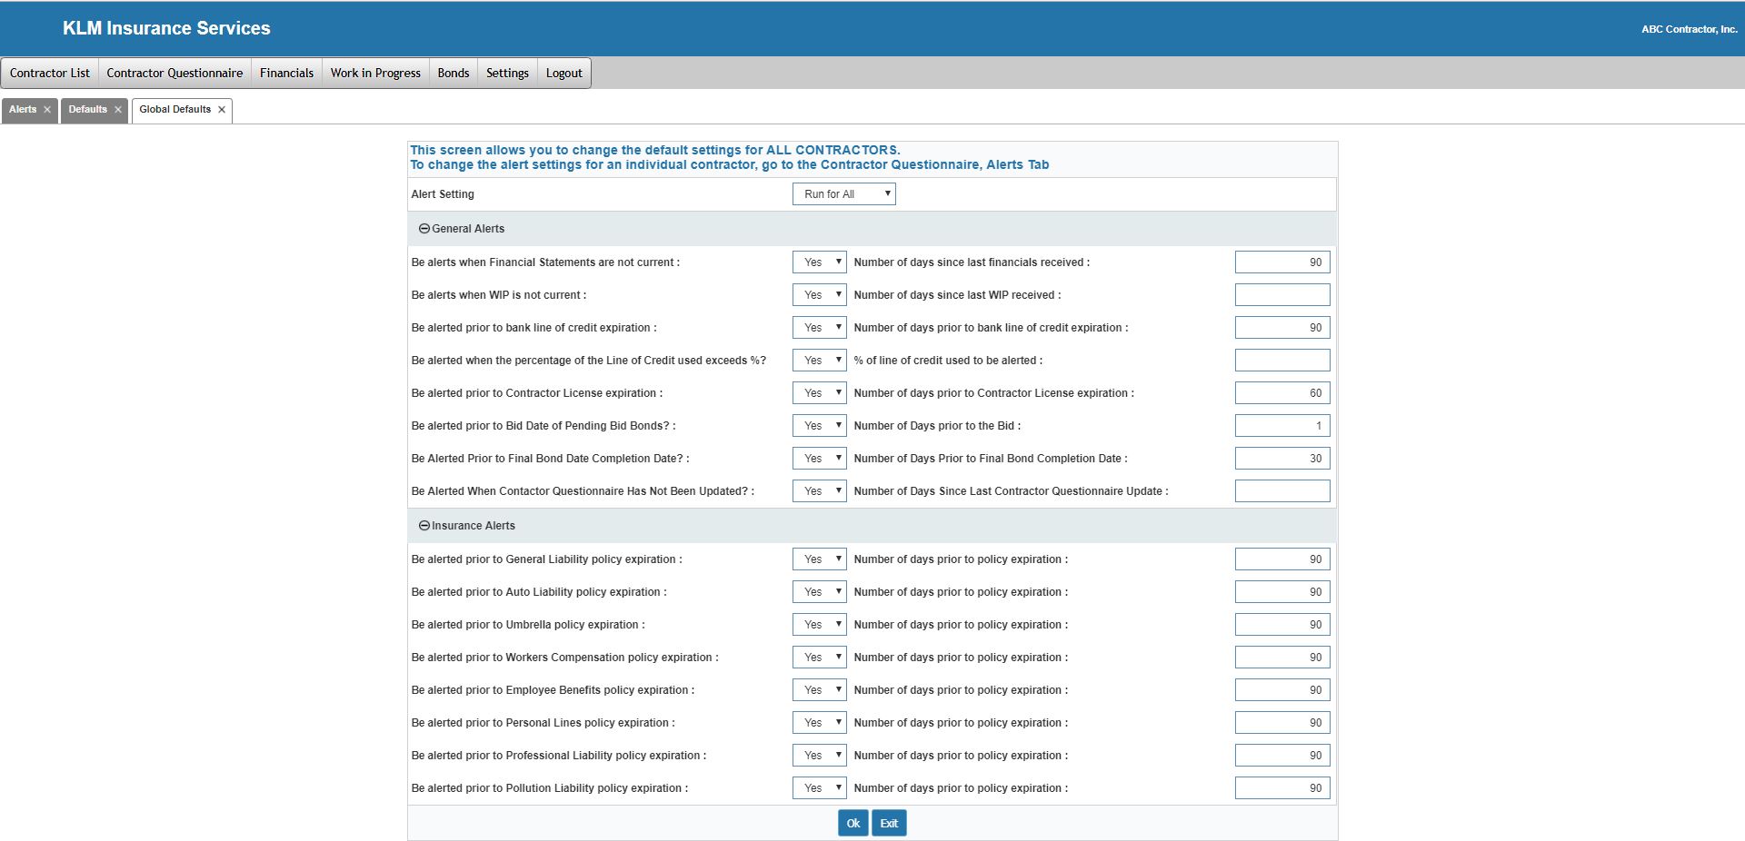Screen dimensions: 1745x841
Task: Click the Logout menu item
Action: [x=563, y=74]
